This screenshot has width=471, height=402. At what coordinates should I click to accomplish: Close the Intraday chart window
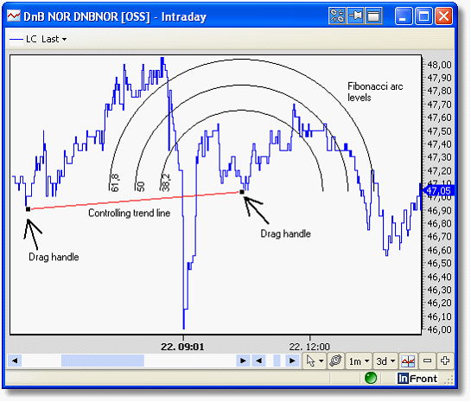(x=443, y=16)
